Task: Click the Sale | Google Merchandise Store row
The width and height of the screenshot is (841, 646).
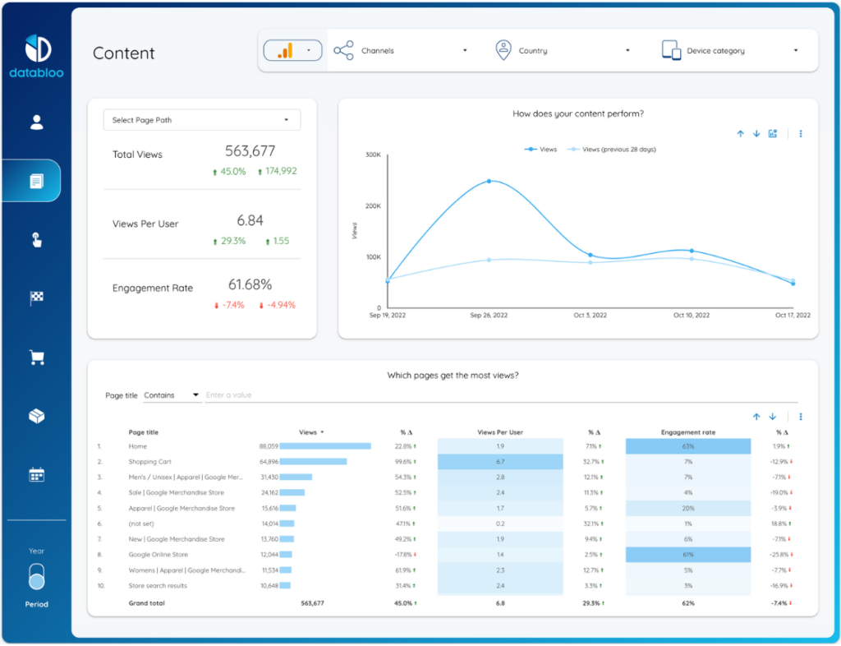Action: 176,492
